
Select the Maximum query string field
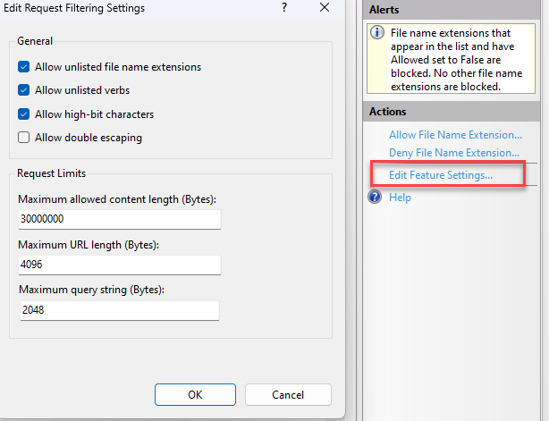118,310
